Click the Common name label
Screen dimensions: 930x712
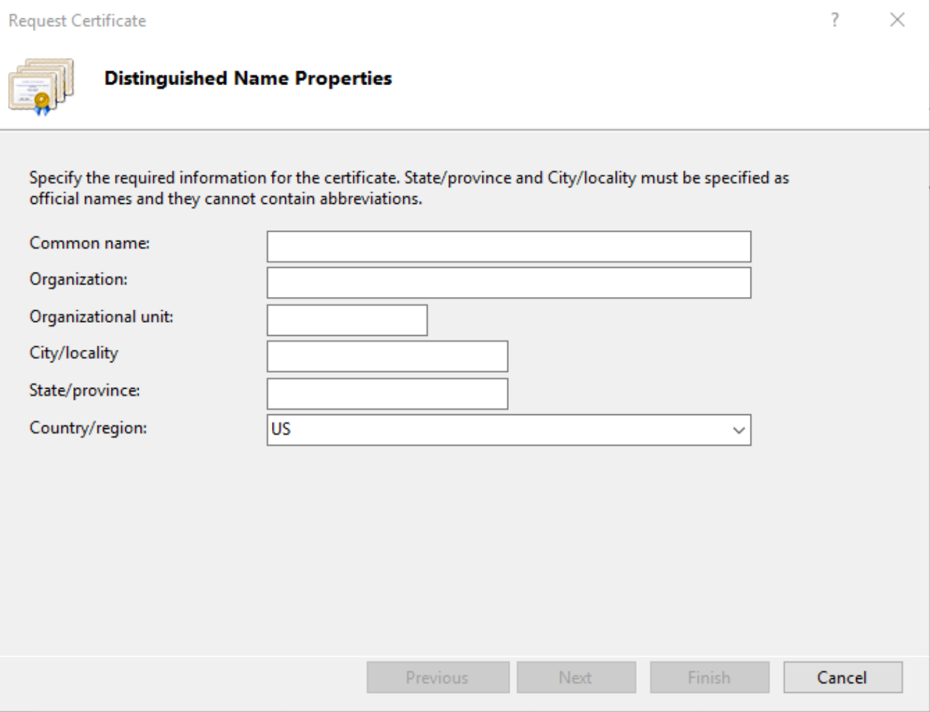90,243
